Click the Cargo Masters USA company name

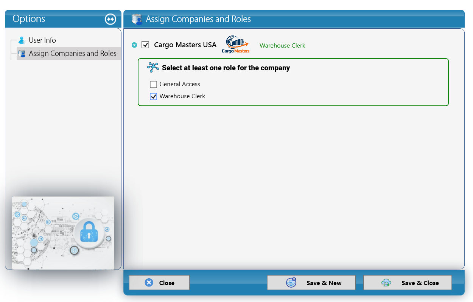(185, 45)
